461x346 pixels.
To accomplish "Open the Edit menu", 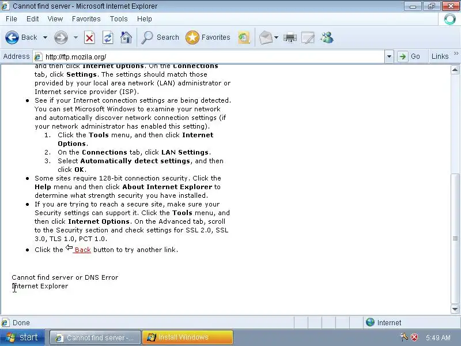I will 32,19.
